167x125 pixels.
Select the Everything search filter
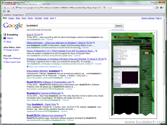[11, 35]
